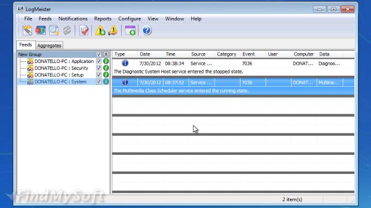371x208 pixels.
Task: Open the Reports menu
Action: click(103, 18)
